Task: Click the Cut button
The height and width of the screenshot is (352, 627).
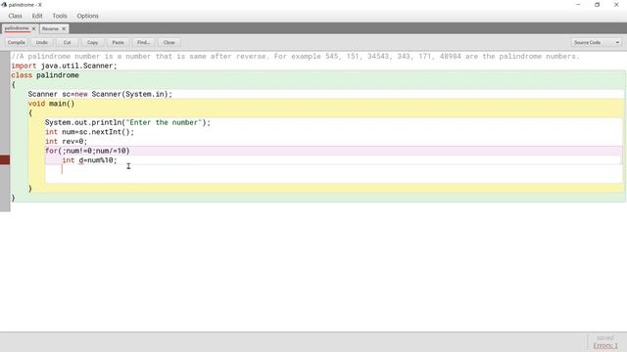Action: [68, 42]
